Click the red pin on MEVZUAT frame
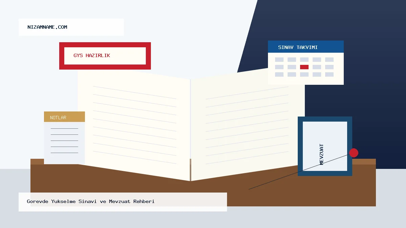 click(x=354, y=153)
